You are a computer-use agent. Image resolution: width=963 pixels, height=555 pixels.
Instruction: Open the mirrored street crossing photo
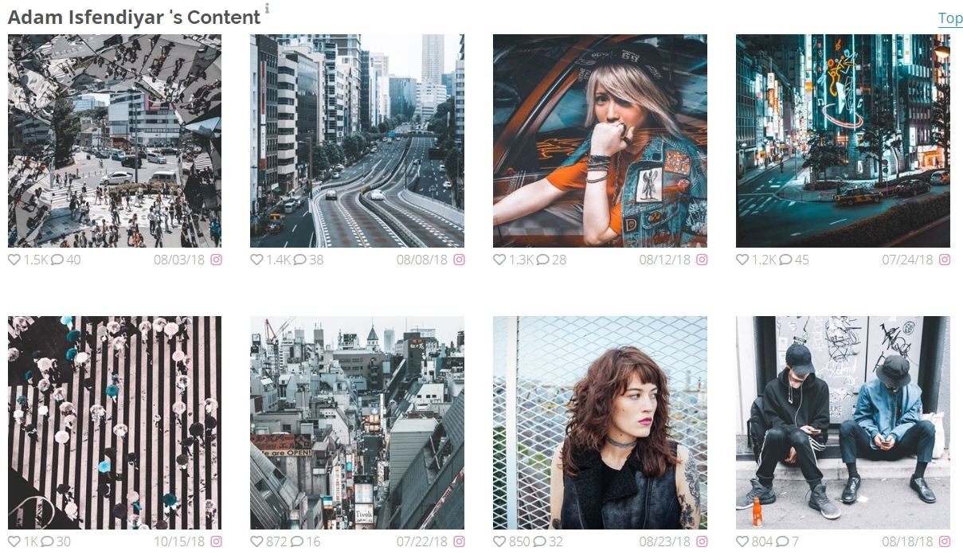[115, 141]
